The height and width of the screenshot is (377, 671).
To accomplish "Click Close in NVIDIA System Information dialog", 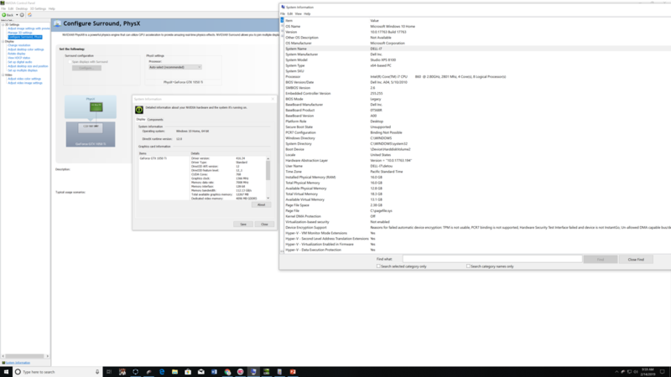I will tap(264, 224).
